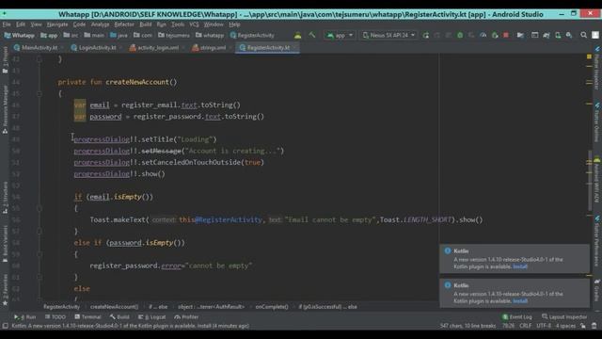Open the Navigate menu
Viewport: 602px width, 339px height.
point(57,24)
